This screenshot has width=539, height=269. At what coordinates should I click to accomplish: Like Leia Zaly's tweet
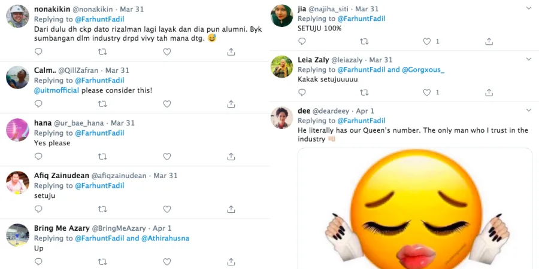coord(427,93)
